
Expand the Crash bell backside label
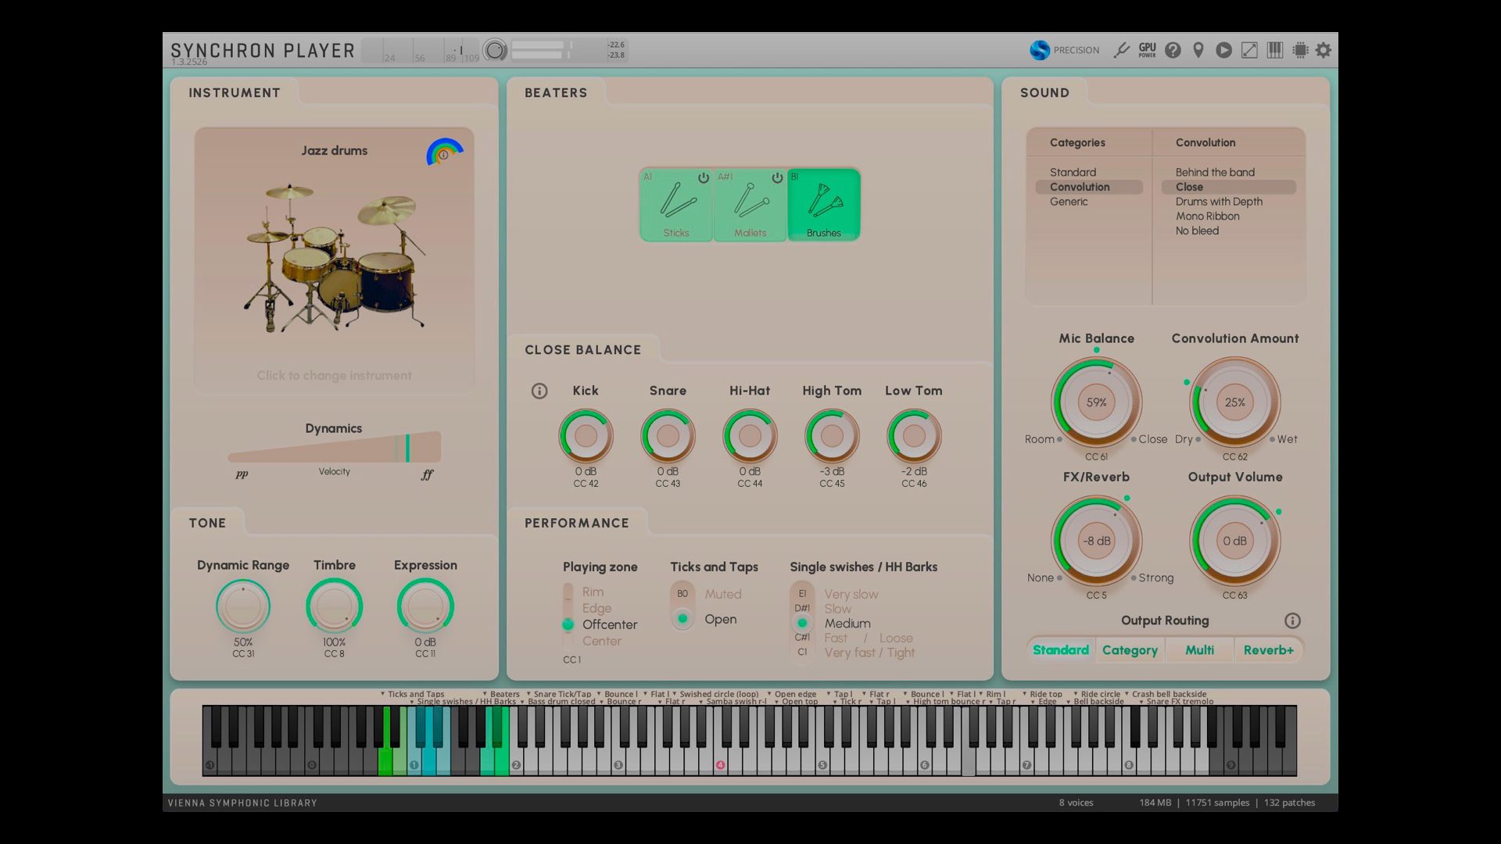tap(1166, 694)
